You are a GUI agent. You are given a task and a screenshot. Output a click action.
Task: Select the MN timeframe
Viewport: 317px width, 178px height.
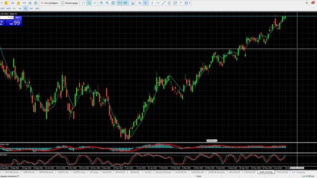pyautogui.click(x=37, y=8)
